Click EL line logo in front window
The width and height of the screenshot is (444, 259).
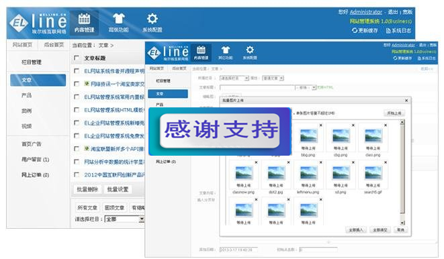pos(168,53)
